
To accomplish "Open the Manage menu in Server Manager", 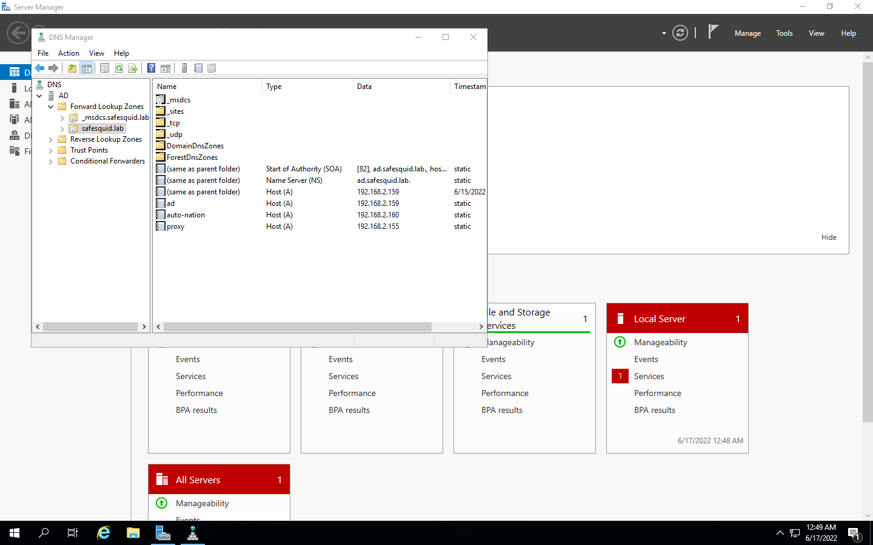I will point(748,33).
